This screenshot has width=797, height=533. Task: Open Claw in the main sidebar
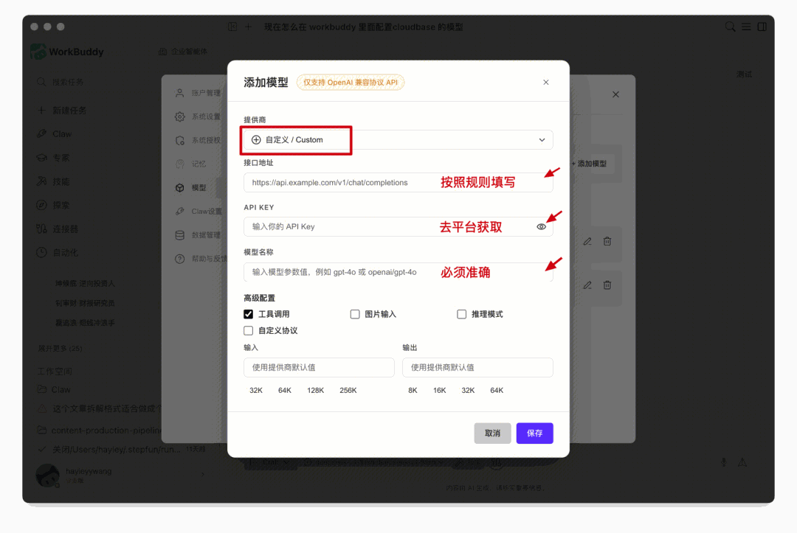[55, 134]
